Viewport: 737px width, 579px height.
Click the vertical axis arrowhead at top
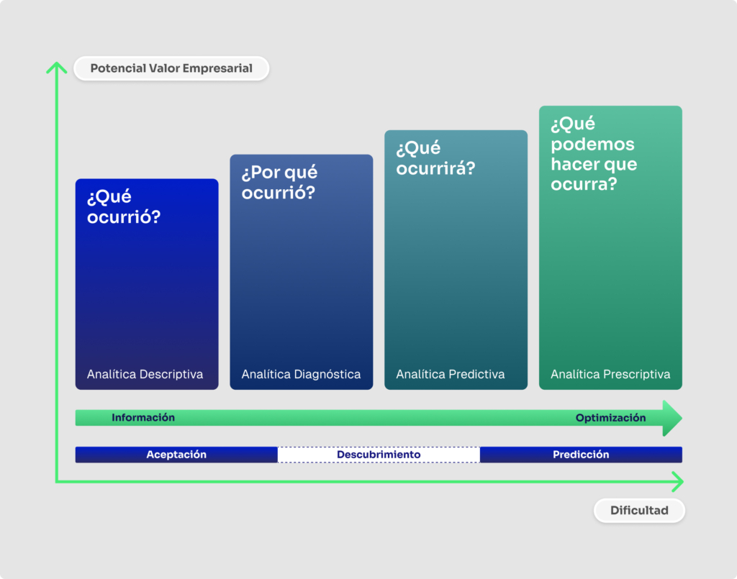(x=56, y=68)
